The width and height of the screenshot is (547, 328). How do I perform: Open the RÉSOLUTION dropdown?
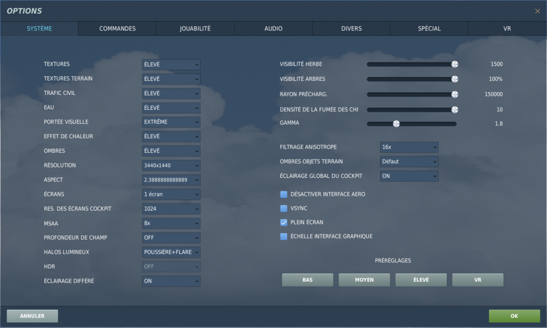(171, 165)
